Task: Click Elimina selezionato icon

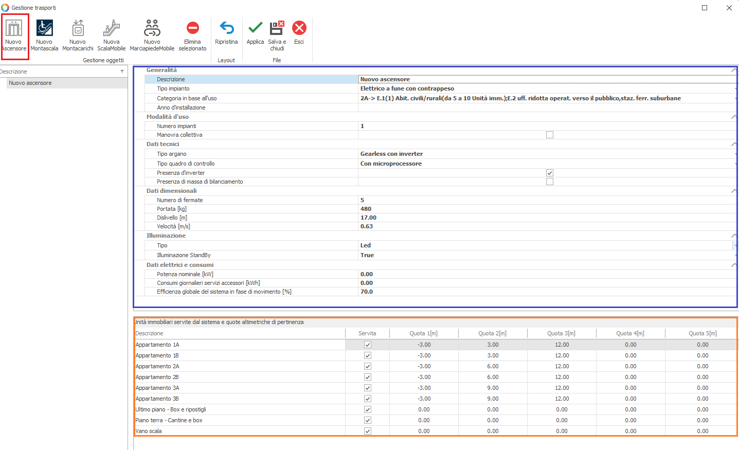Action: [192, 29]
